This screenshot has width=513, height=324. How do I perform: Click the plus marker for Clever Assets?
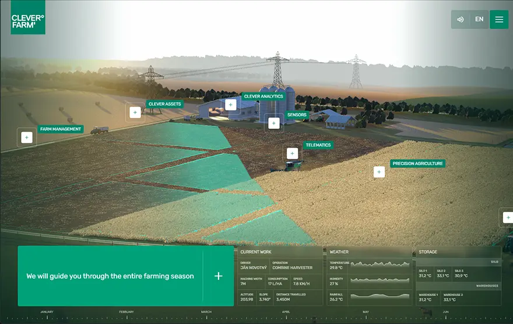click(x=135, y=112)
